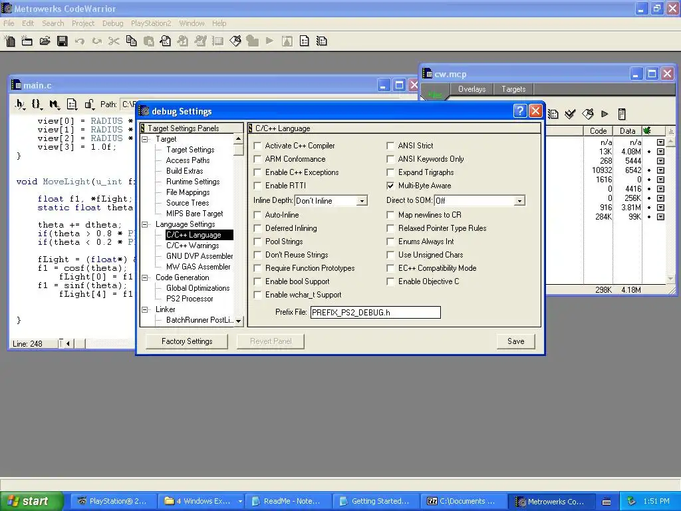Image resolution: width=681 pixels, height=511 pixels.
Task: Click the last list icon in the main toolbar
Action: click(322, 41)
